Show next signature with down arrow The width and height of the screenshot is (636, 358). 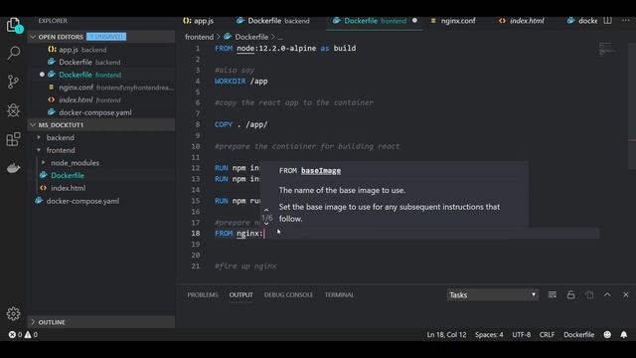(266, 224)
